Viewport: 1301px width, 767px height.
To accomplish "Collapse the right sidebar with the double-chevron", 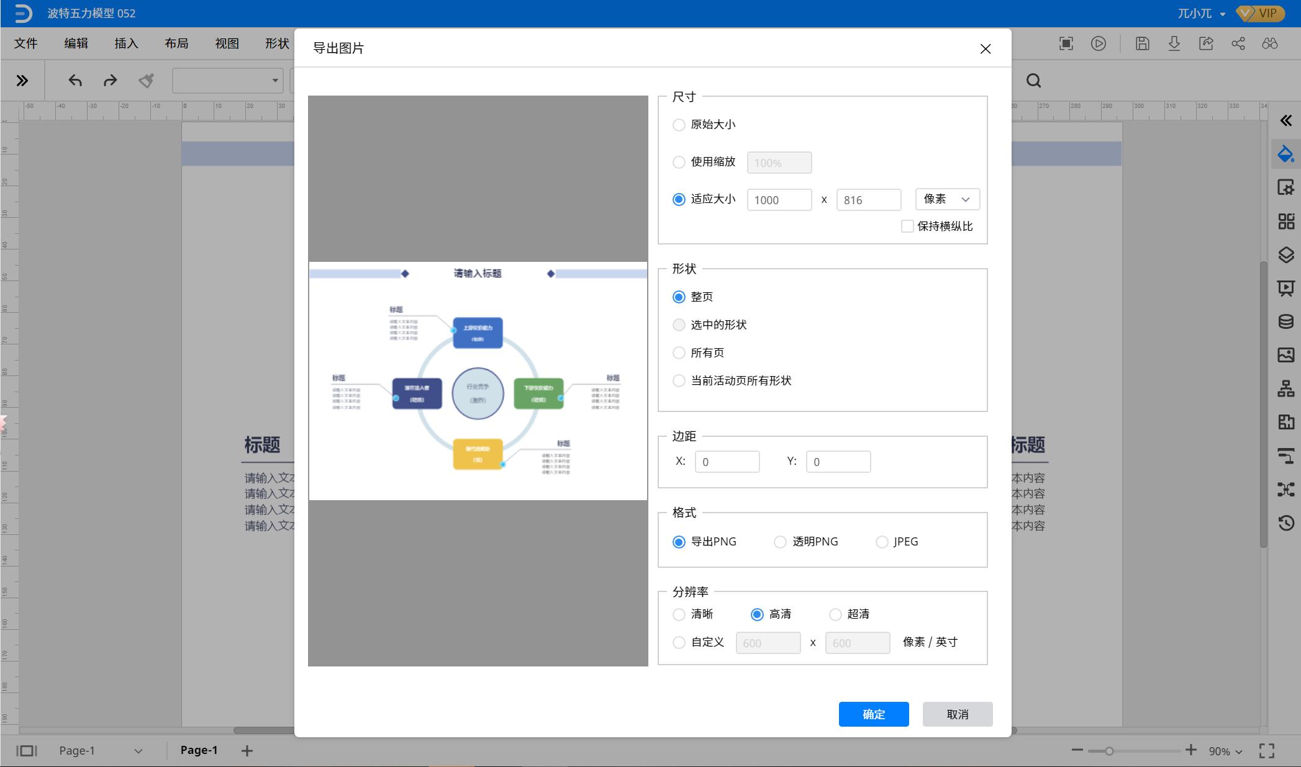I will (1286, 120).
